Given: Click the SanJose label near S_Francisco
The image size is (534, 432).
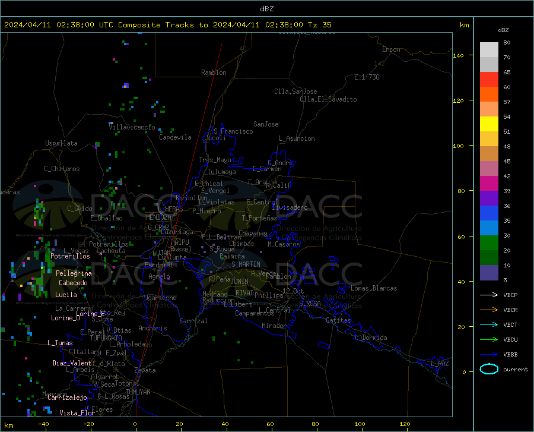Looking at the screenshot, I should pyautogui.click(x=266, y=124).
